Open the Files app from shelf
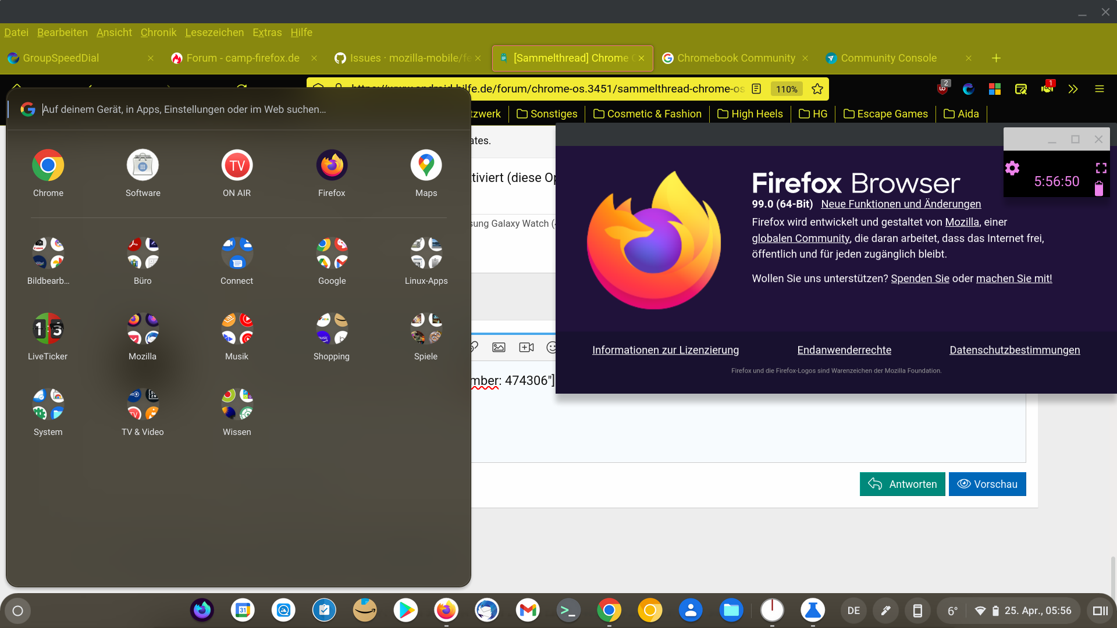The height and width of the screenshot is (628, 1117). coord(731,611)
